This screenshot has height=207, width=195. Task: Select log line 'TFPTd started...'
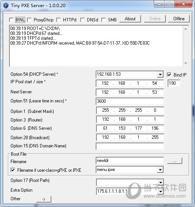(x=33, y=38)
